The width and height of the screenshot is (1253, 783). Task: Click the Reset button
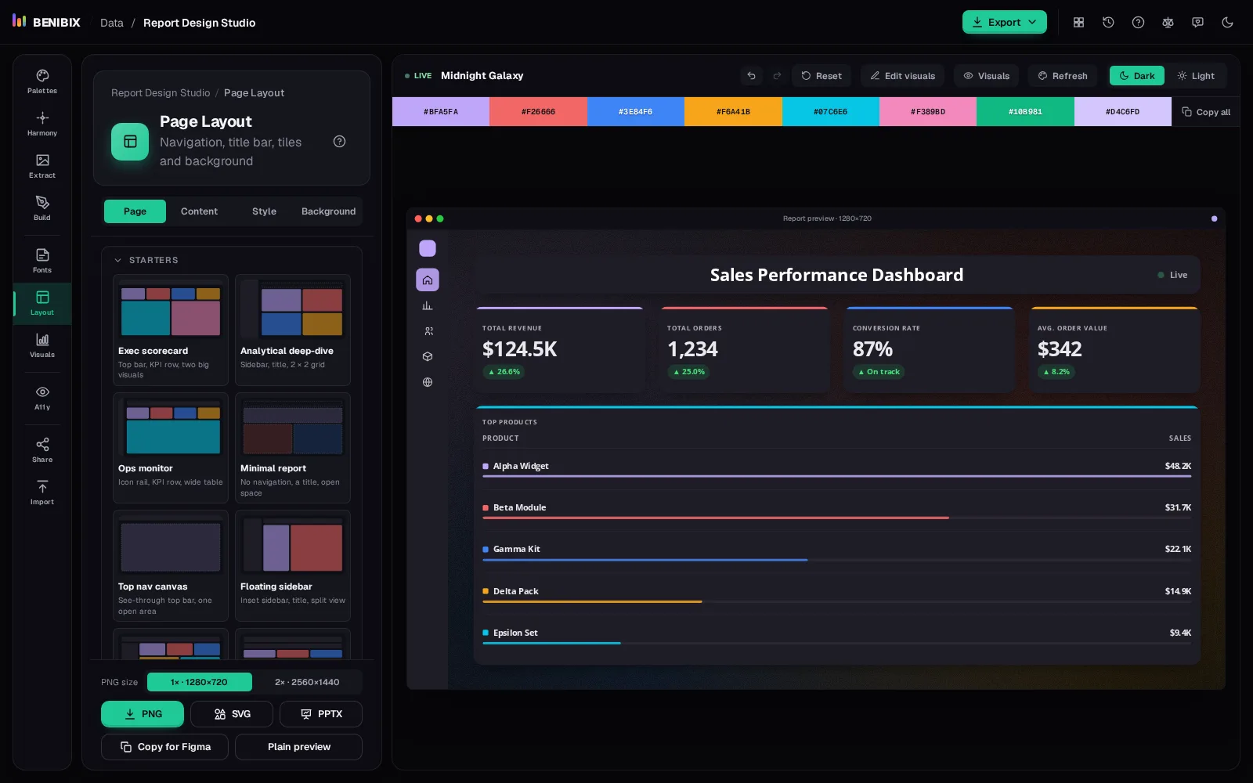pyautogui.click(x=821, y=76)
